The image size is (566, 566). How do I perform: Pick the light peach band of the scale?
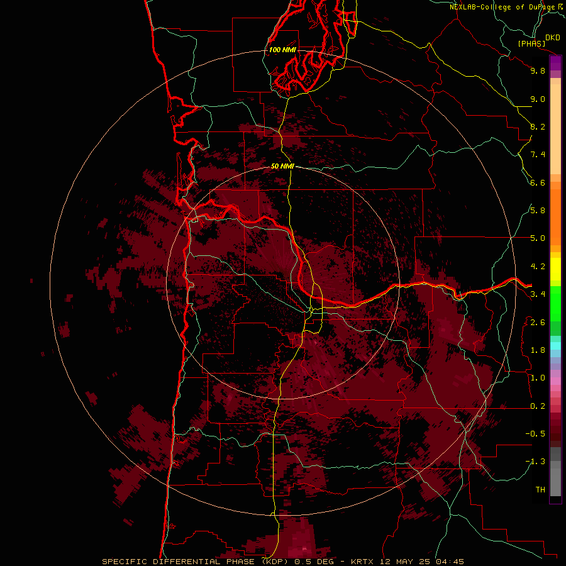click(x=555, y=130)
